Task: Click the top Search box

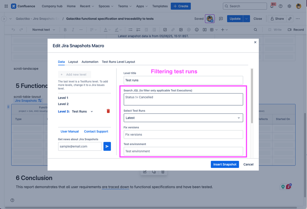Action: 245,6
